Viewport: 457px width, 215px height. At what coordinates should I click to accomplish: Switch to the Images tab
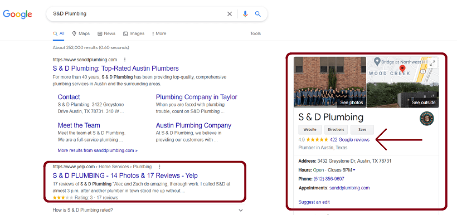[134, 33]
